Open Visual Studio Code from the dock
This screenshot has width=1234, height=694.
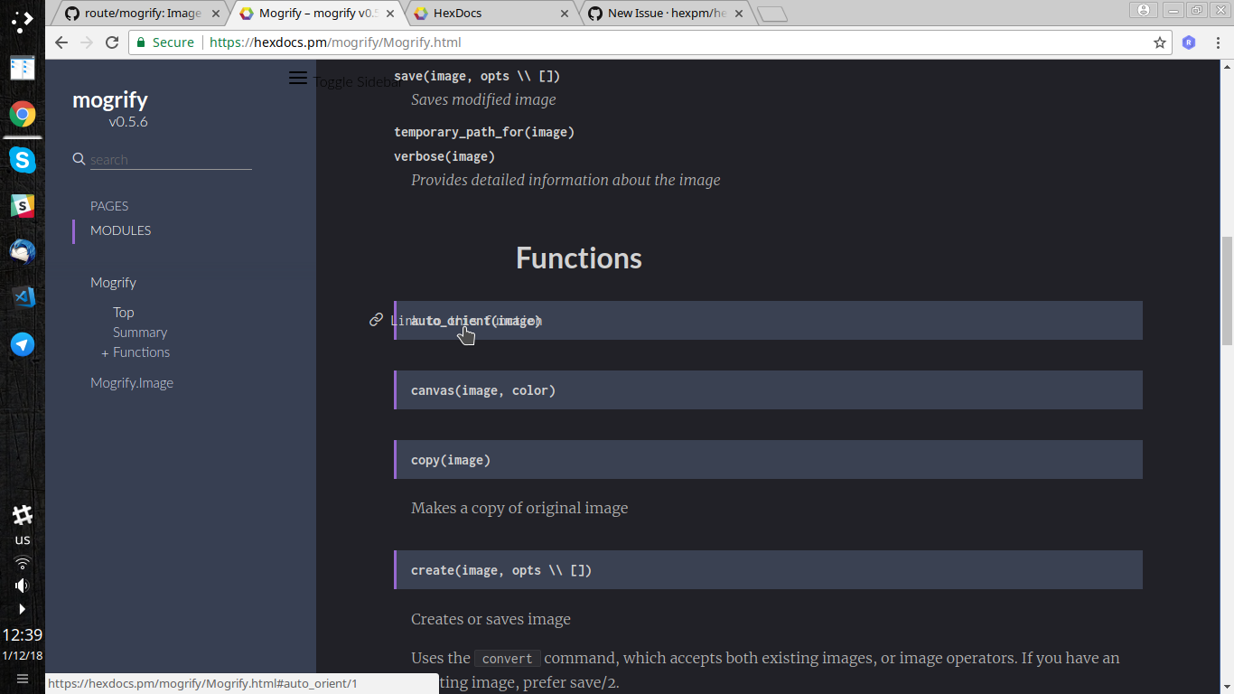pos(23,297)
